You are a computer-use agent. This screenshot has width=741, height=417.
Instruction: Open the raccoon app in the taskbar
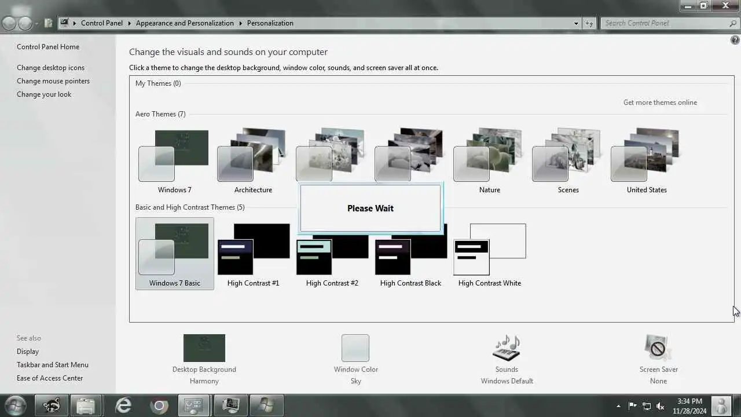pyautogui.click(x=52, y=405)
